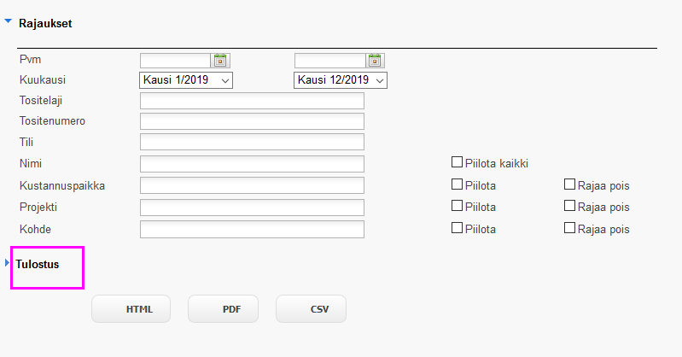
Task: Export the report as CSV
Action: tap(311, 309)
